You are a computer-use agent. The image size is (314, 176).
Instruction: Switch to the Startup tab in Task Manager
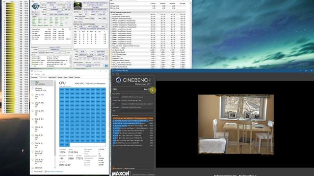pyautogui.click(x=60, y=77)
